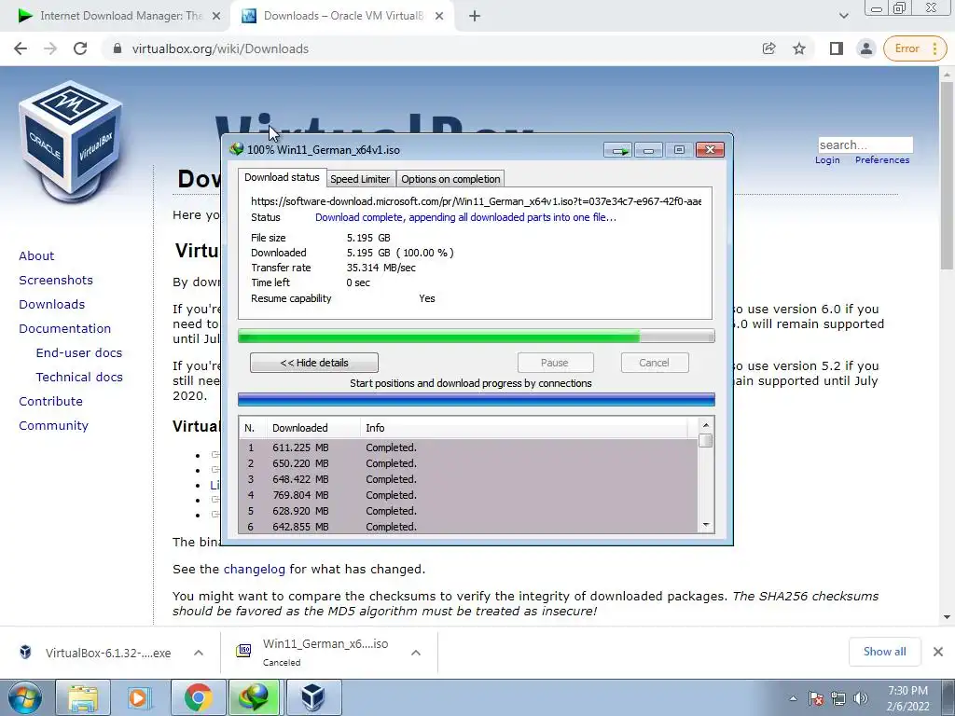Expand options for VirtualBox-6.1.32 exe download
The image size is (955, 716).
(199, 653)
